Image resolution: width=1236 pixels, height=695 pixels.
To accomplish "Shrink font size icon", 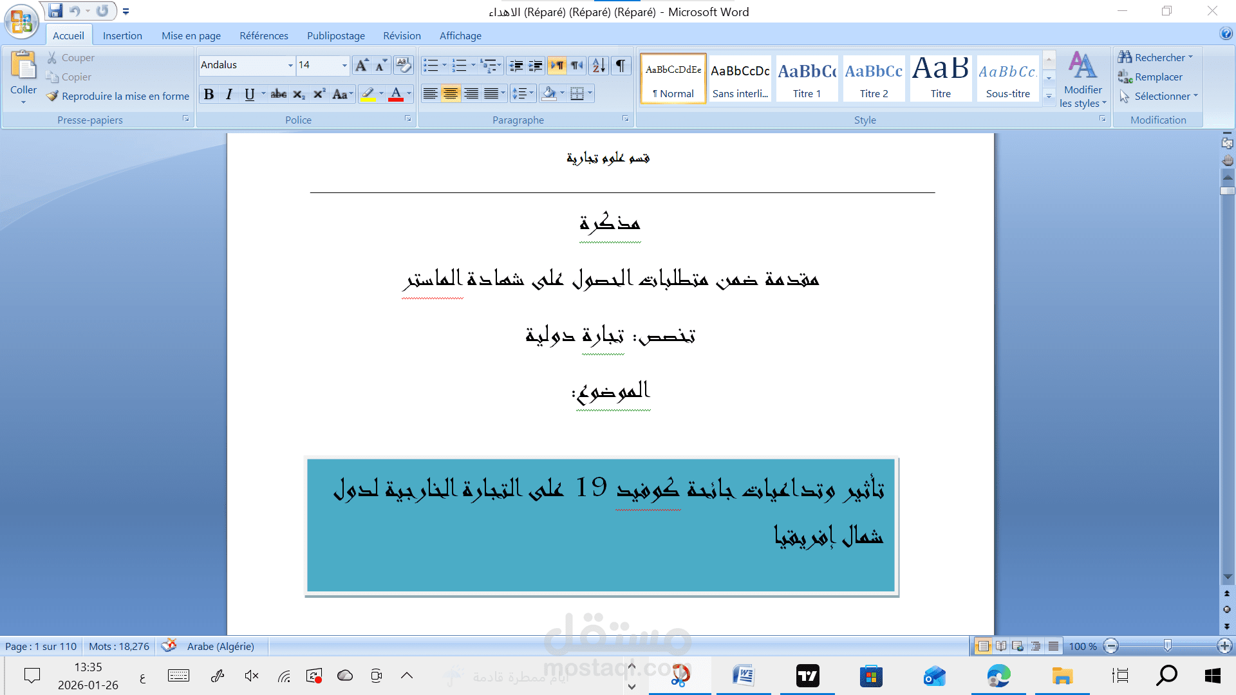I will click(x=381, y=65).
